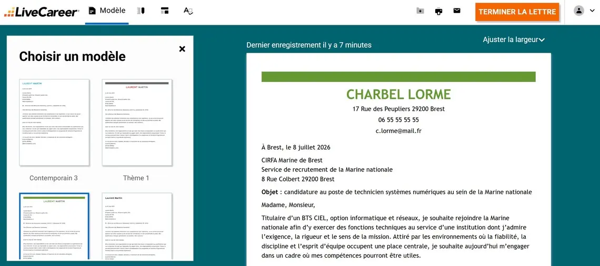Click the Contemporain 3 label

coord(54,178)
